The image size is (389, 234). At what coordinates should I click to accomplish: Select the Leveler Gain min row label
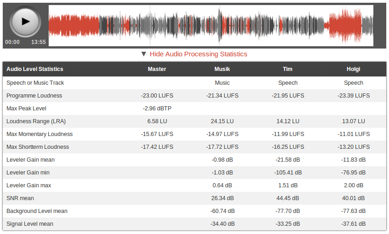tap(28, 173)
